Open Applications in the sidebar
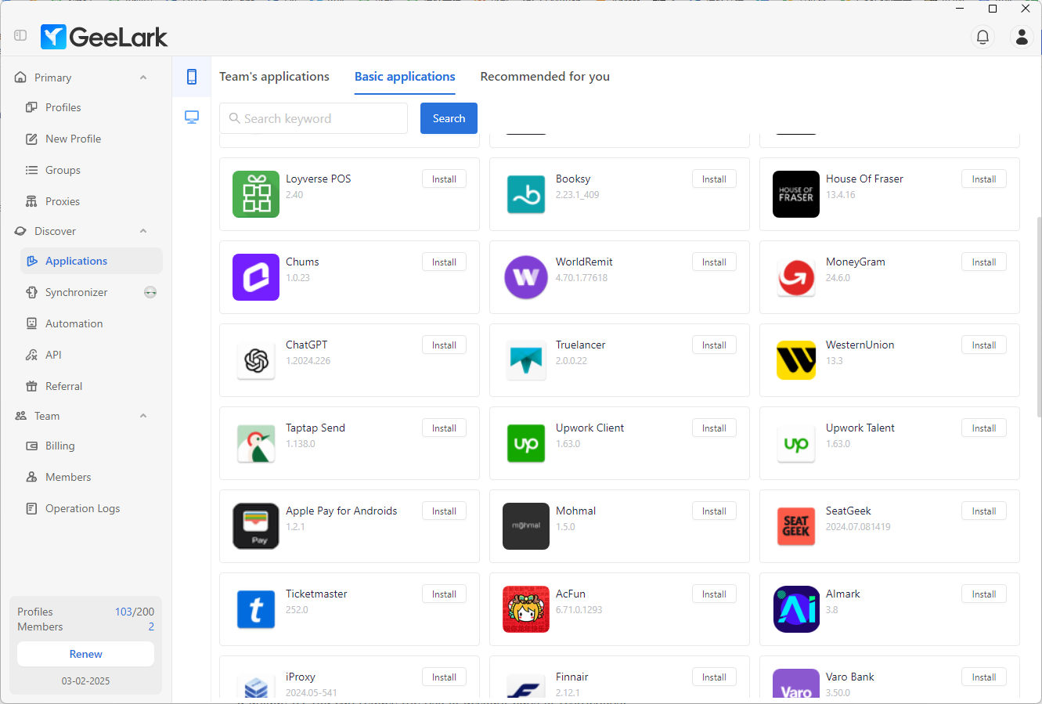This screenshot has height=704, width=1042. point(92,261)
